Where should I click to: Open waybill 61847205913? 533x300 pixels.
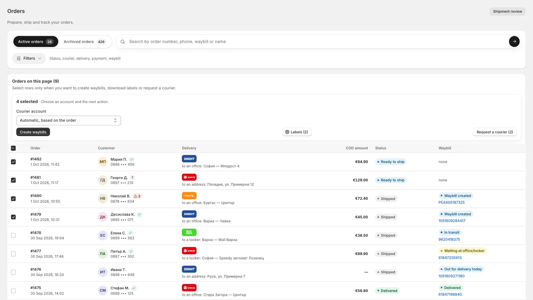450,258
